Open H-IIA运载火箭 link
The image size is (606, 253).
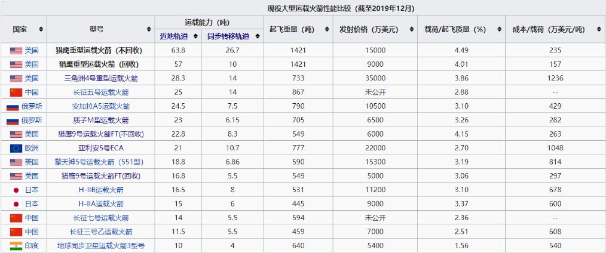(101, 203)
